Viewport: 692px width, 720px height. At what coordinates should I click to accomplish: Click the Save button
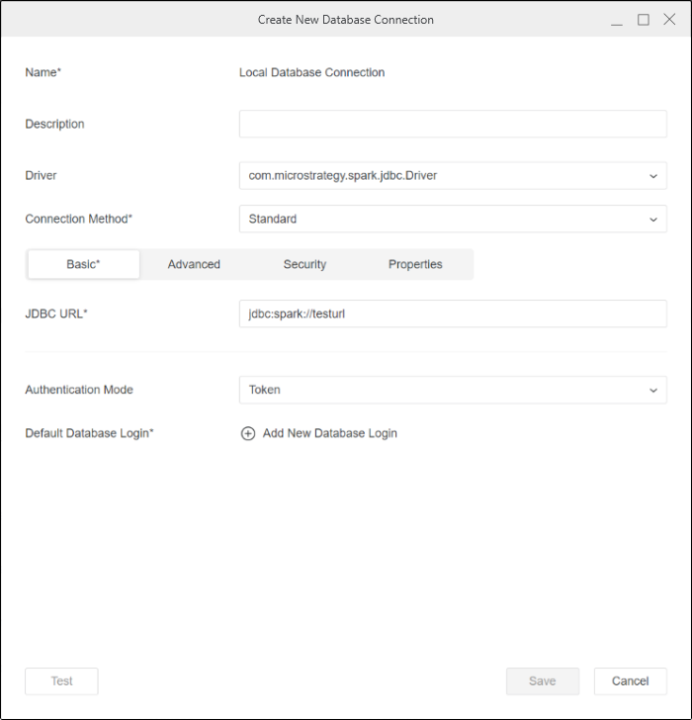click(x=543, y=681)
